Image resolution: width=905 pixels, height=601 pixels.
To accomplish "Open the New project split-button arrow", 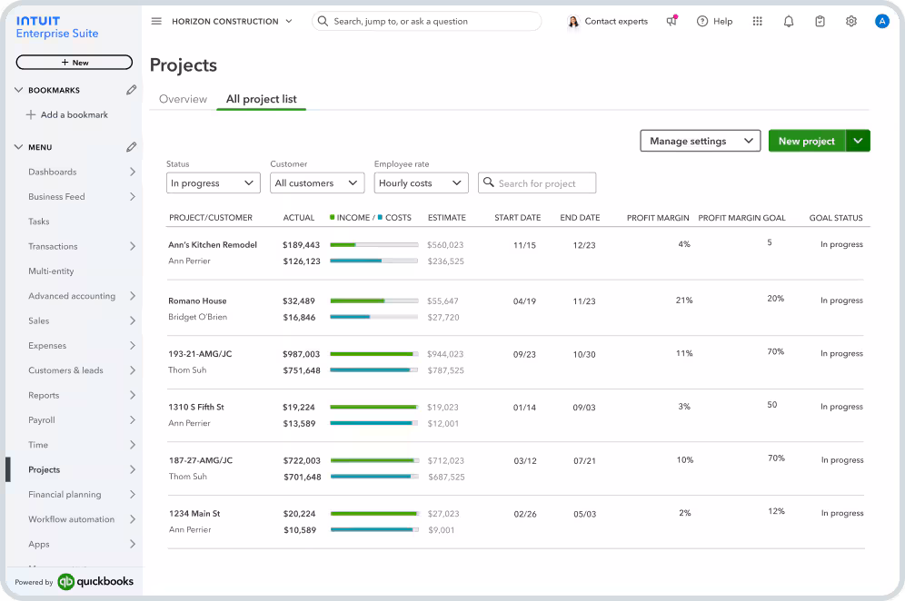I will pyautogui.click(x=858, y=141).
